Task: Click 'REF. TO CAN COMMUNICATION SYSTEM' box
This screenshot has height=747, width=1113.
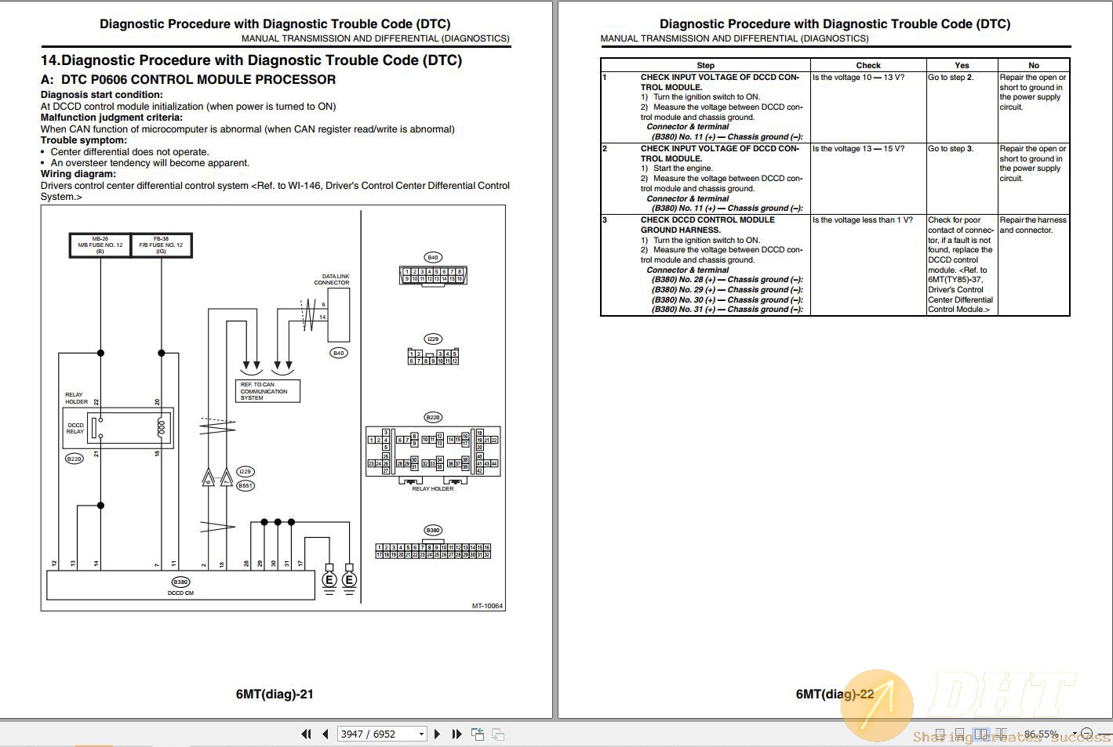Action: point(267,391)
